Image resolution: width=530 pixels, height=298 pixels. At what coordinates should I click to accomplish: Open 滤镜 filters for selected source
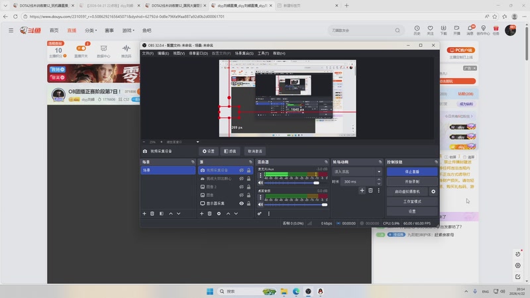click(230, 151)
